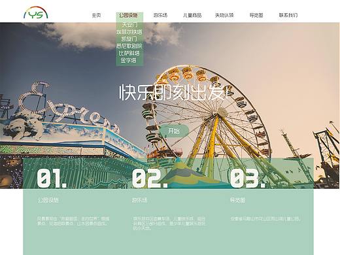
Task: Select 悉尼歌剧院 in the dropdown menu
Action: 129,46
